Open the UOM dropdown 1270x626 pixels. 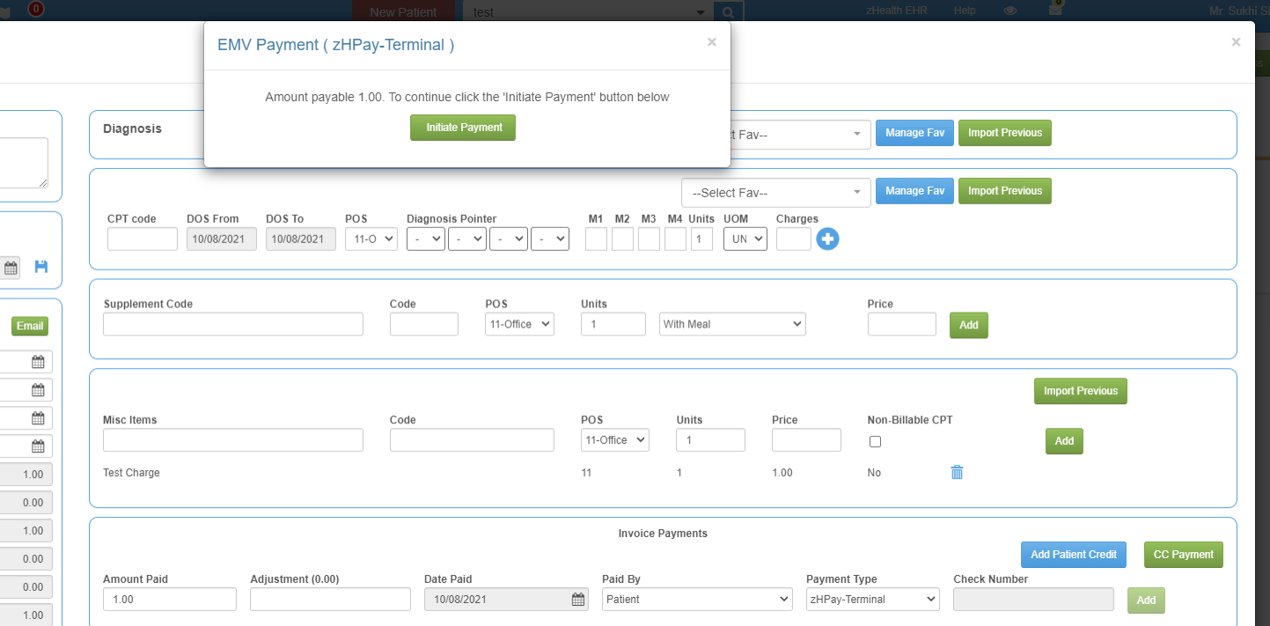[x=745, y=239]
